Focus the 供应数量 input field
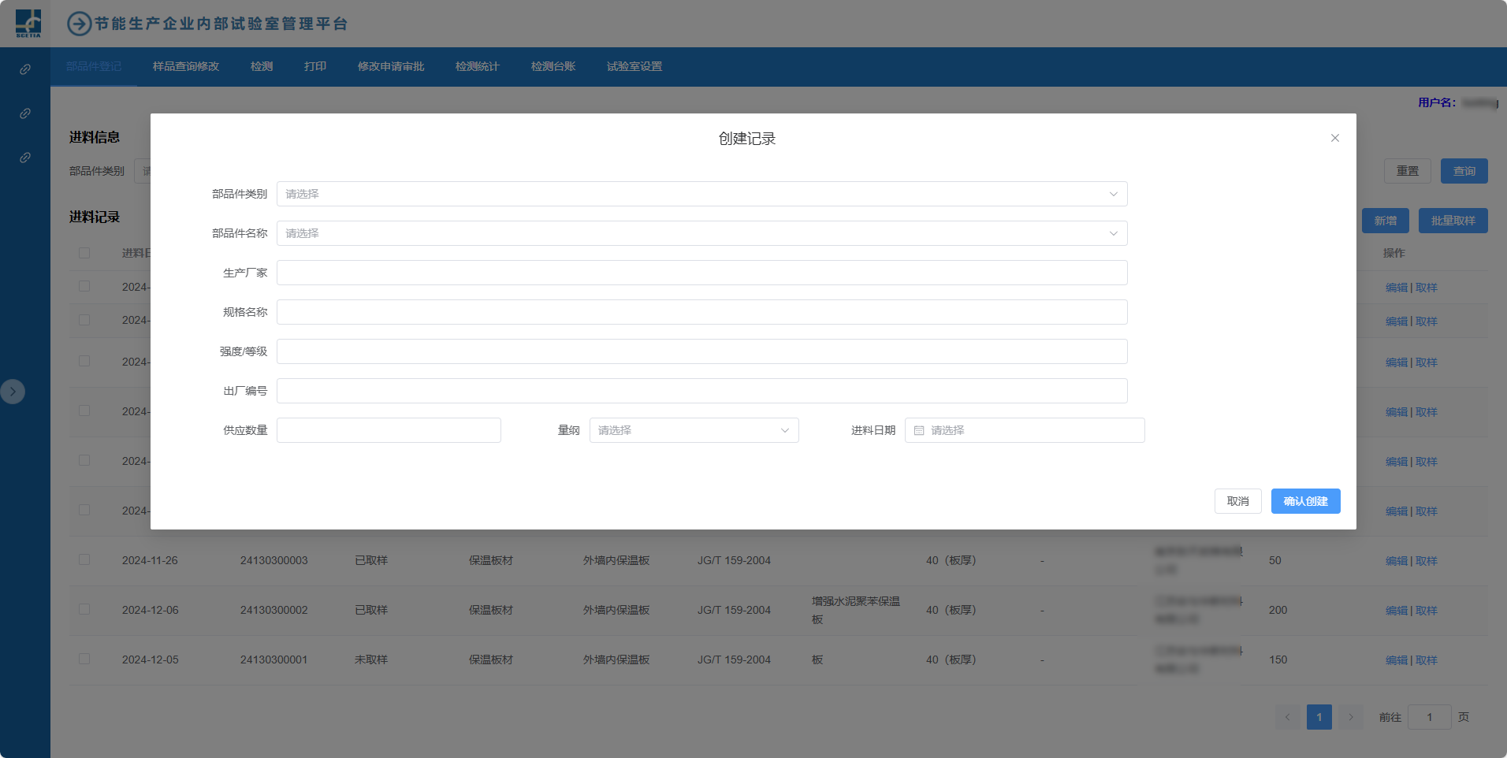The image size is (1507, 758). coord(389,430)
